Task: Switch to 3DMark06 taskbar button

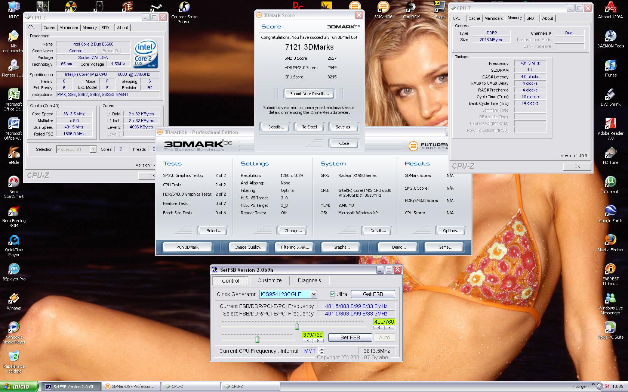Action: coord(131,386)
